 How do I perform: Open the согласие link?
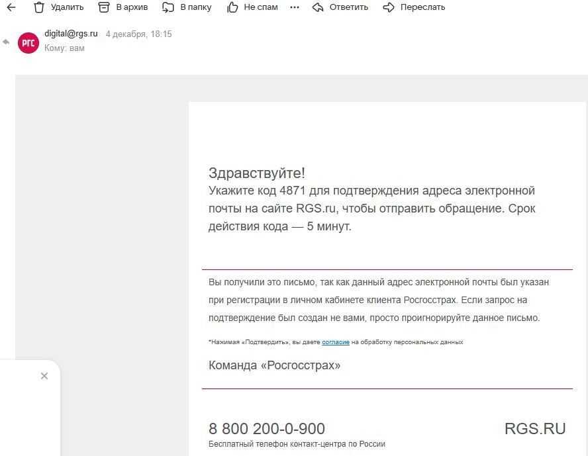click(x=336, y=342)
